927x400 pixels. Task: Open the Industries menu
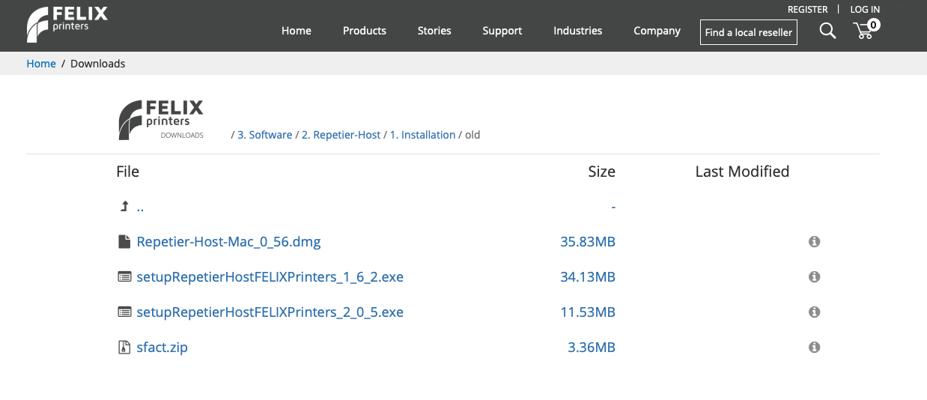[578, 31]
